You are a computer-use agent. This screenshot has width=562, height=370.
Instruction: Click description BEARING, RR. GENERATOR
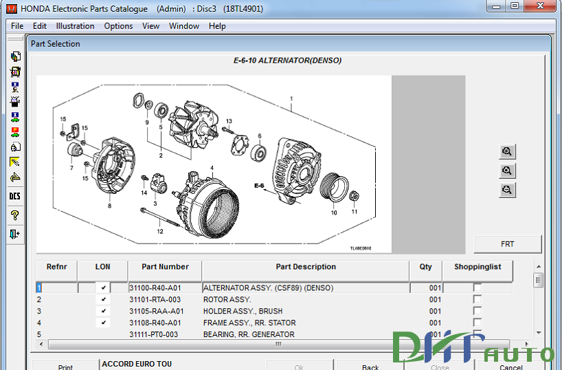[249, 334]
